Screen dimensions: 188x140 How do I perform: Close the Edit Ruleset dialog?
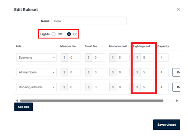pyautogui.click(x=178, y=9)
